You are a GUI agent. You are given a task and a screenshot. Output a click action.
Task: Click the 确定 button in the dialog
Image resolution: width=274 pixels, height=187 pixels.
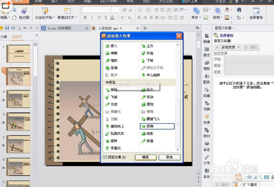(146, 157)
